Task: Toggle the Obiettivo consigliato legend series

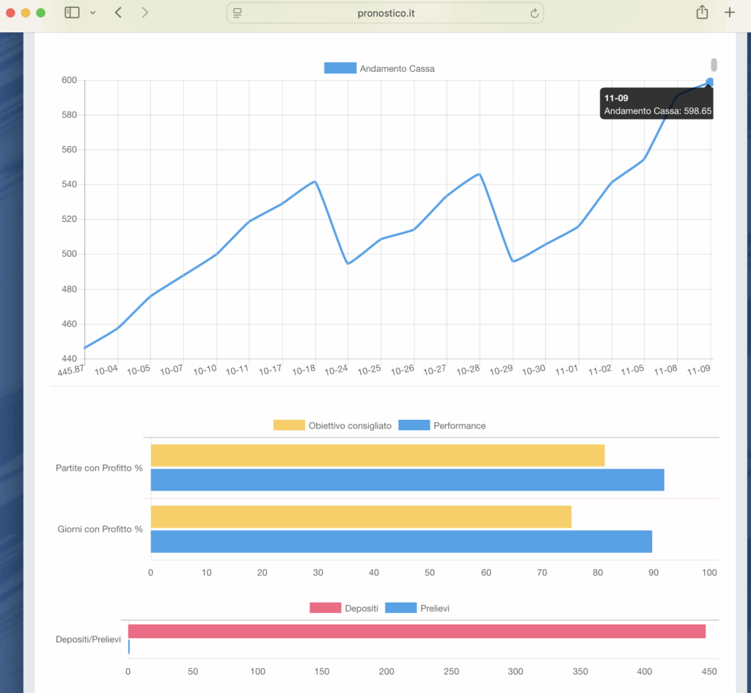Action: tap(332, 426)
